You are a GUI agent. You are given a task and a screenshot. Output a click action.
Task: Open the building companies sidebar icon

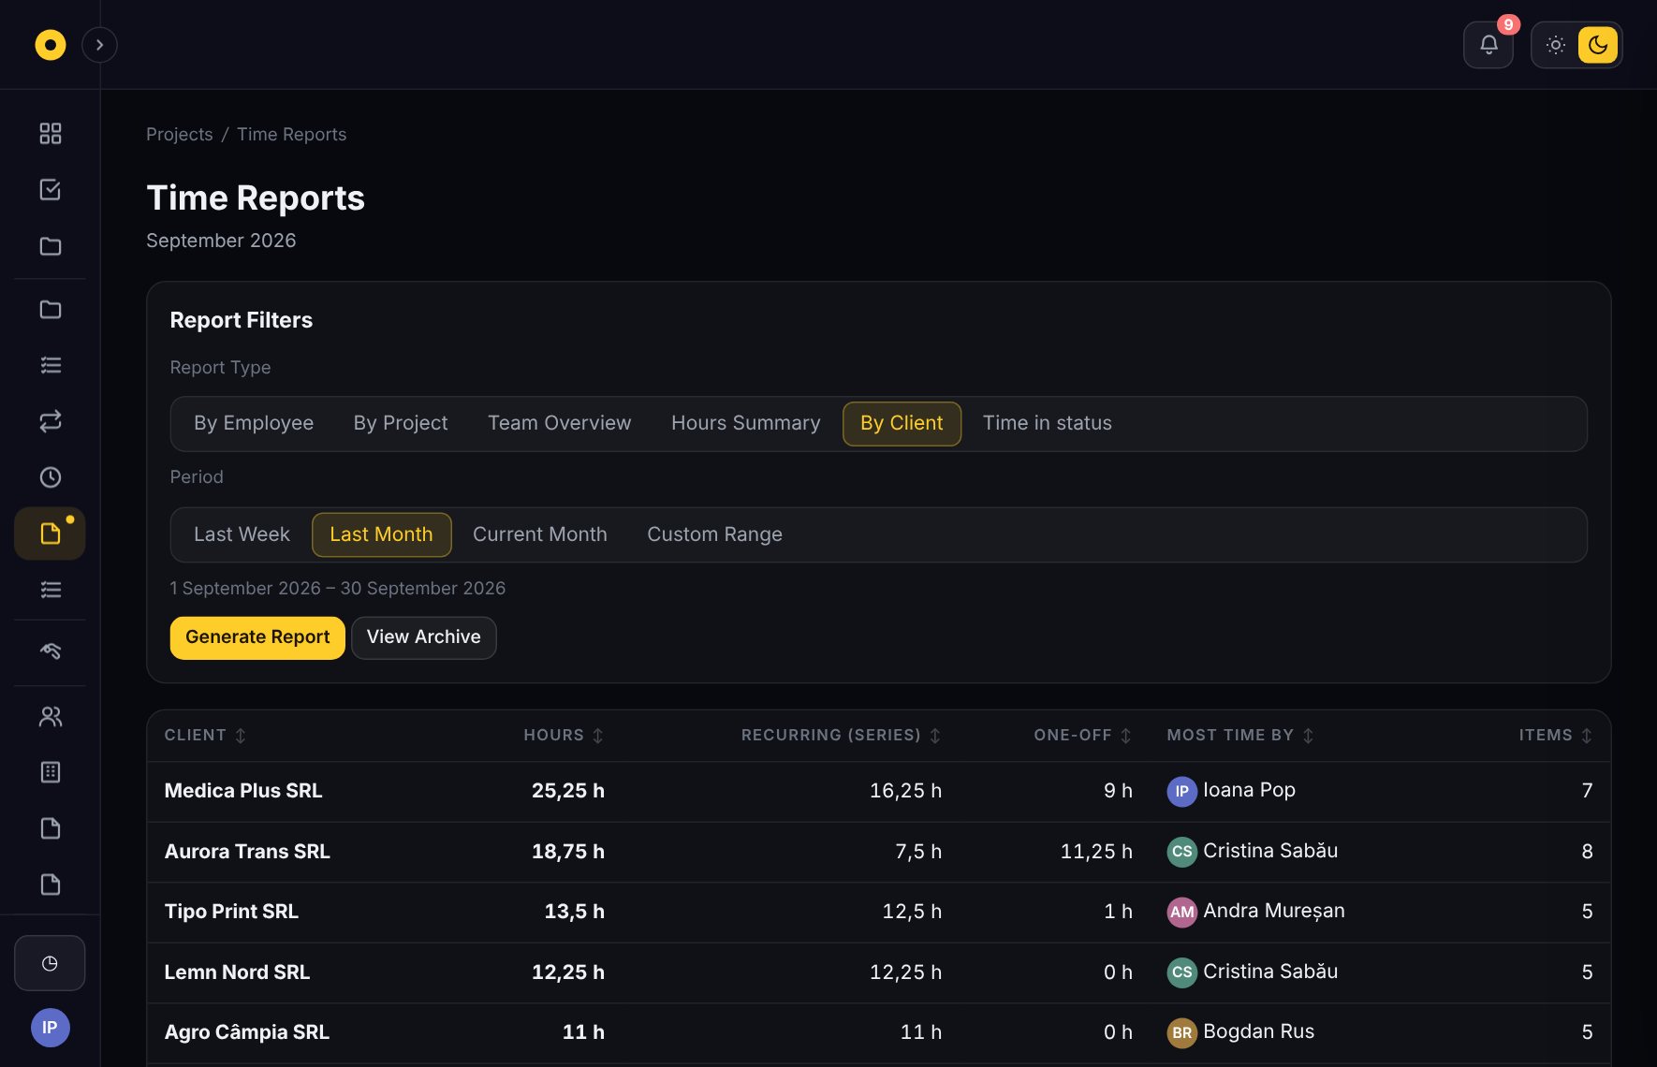[x=51, y=772]
